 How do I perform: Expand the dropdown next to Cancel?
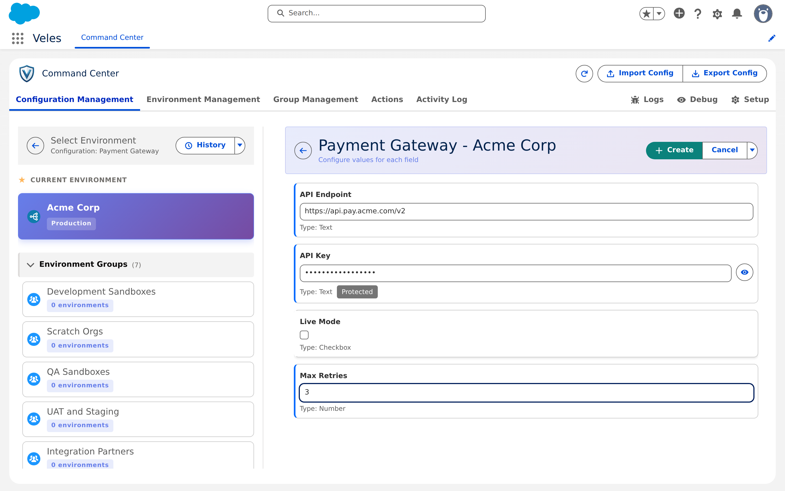pos(752,150)
